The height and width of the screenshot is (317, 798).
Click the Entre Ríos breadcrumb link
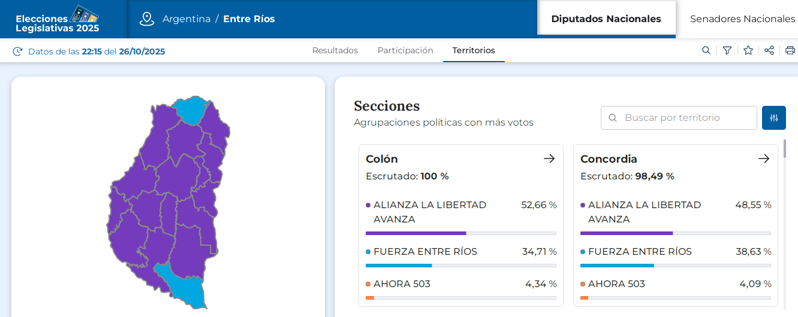(x=249, y=19)
